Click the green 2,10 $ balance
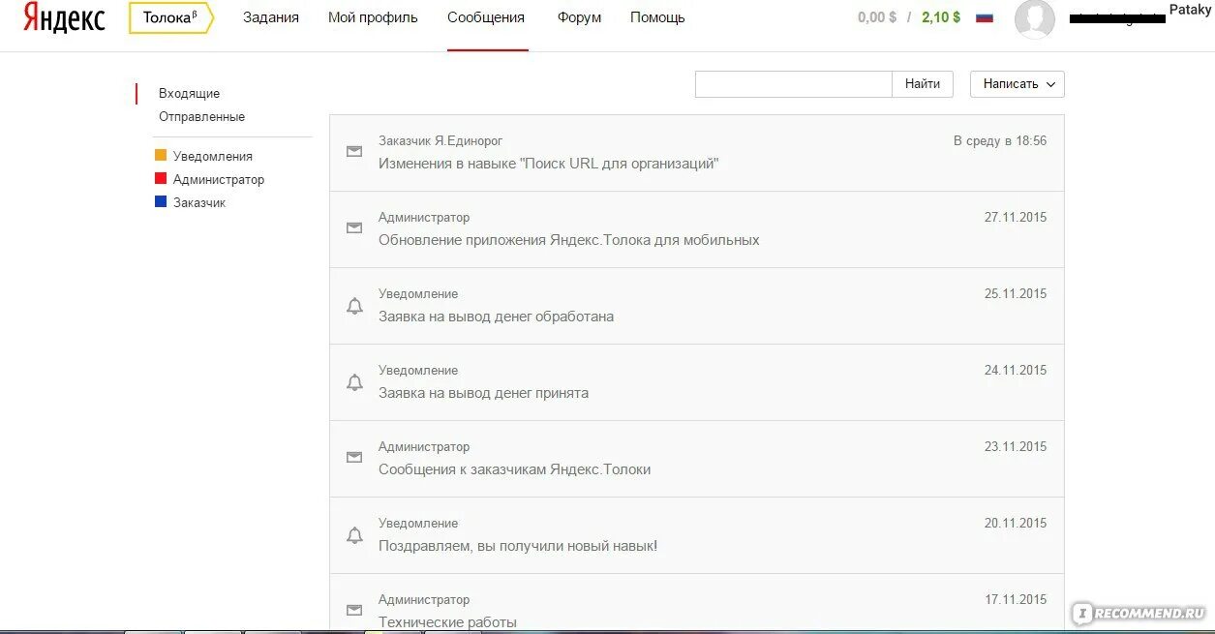 [x=941, y=17]
